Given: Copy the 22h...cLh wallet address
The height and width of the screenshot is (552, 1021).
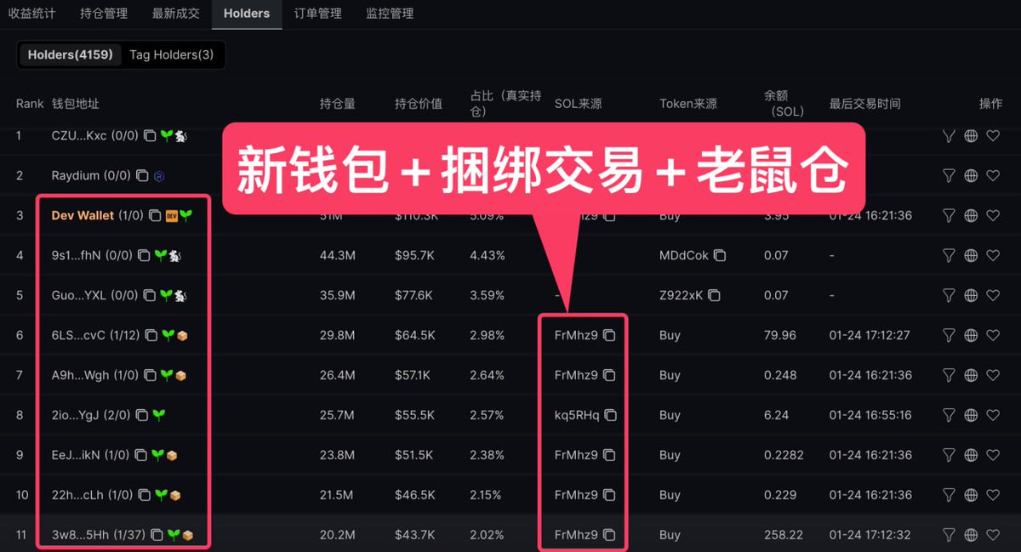Looking at the screenshot, I should pos(145,495).
